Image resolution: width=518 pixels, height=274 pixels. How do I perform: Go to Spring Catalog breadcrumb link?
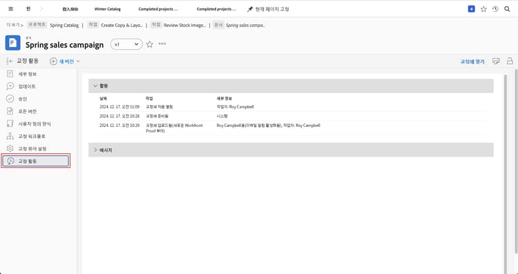pyautogui.click(x=64, y=25)
